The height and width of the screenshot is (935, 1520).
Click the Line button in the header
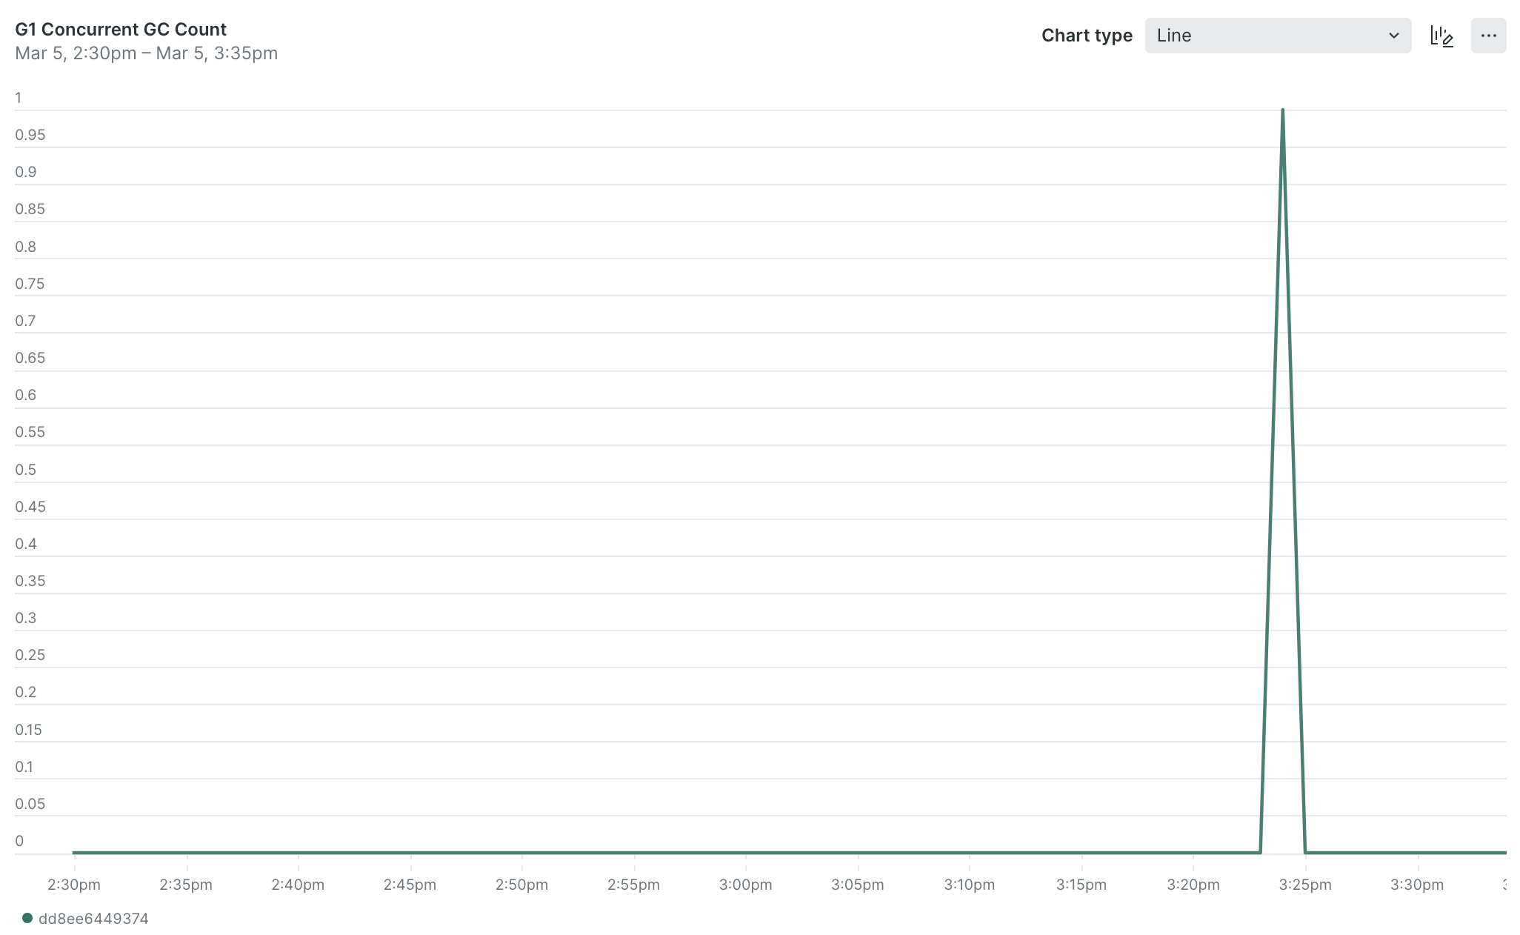[1277, 36]
